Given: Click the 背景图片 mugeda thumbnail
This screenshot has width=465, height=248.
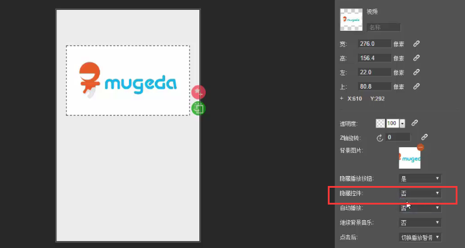Looking at the screenshot, I should click(x=410, y=158).
